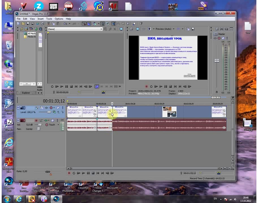
Task: Open the Edit menu
Action: [x=25, y=19]
